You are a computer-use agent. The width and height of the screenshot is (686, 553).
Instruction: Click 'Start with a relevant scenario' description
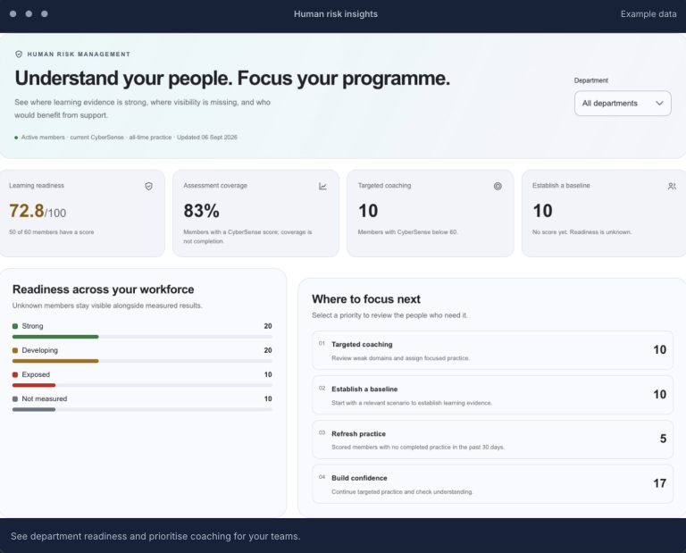pos(412,403)
